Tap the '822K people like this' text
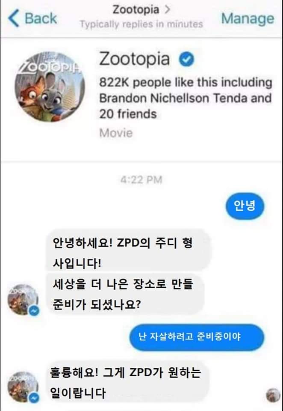This screenshot has width=283, height=411. point(186,98)
